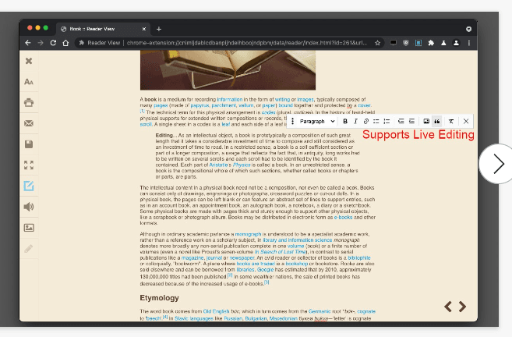Open the tab search dropdown arrow
Viewport: 512px width, 337px height.
point(468,29)
